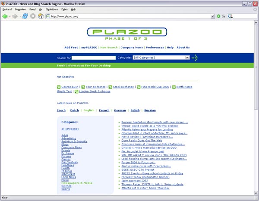The width and height of the screenshot is (259, 201).
Task: Open the Categories dropdown list
Action: click(187, 57)
